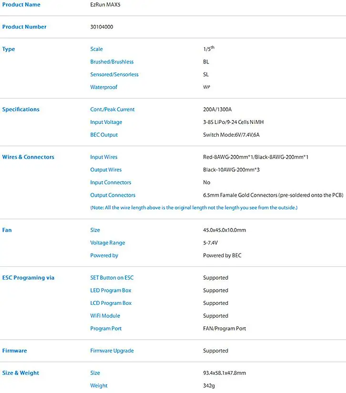Screen dimensions: 346x393
Task: Click the Waterproof spec label
Action: click(103, 87)
